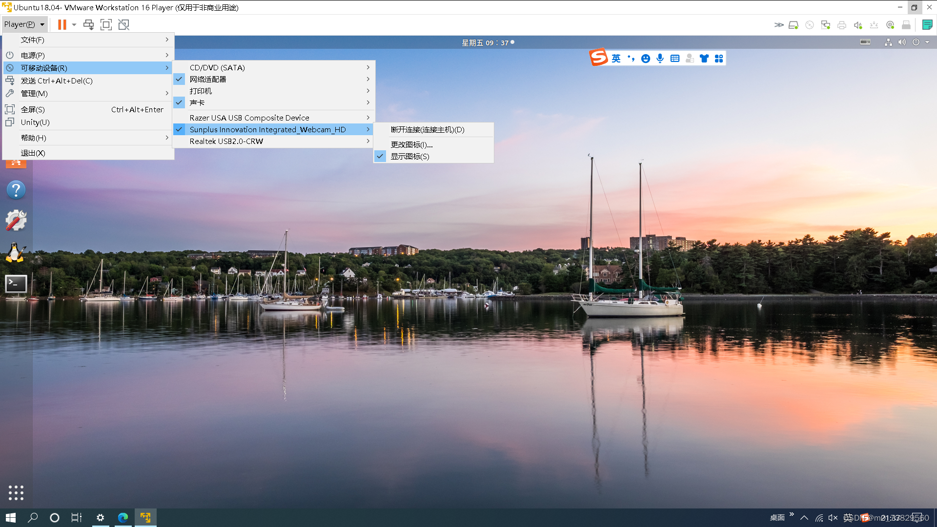Select the 全屏(S) menu item

point(88,109)
